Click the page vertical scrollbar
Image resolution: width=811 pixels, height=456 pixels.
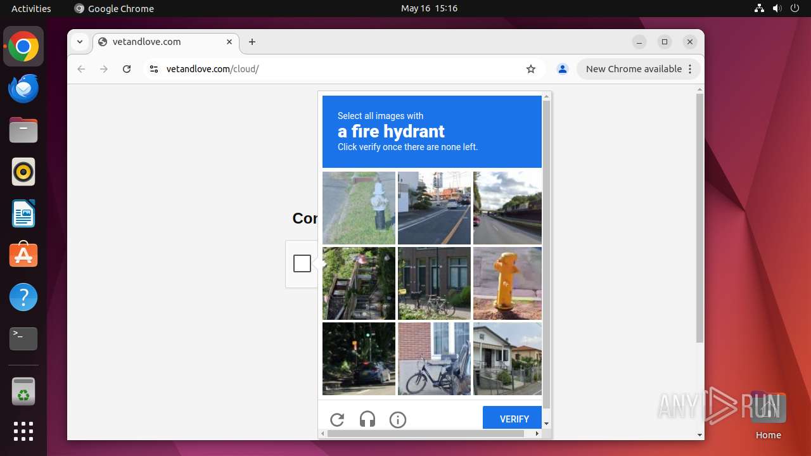699,218
